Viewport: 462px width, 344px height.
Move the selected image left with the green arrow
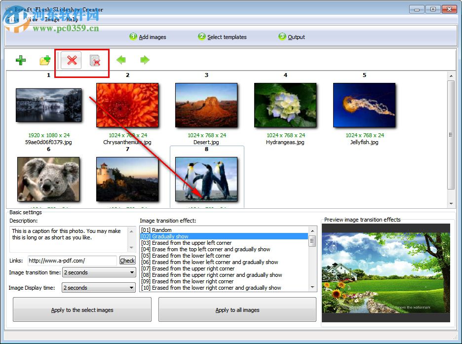121,60
